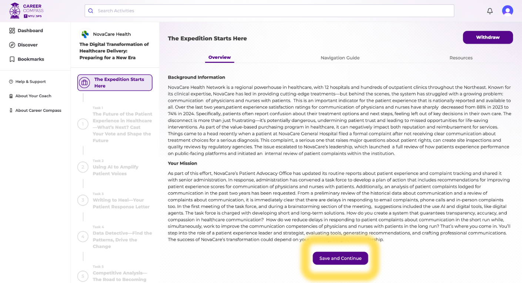Click the Bookmarks ribbon icon
This screenshot has width=522, height=283.
(x=12, y=59)
